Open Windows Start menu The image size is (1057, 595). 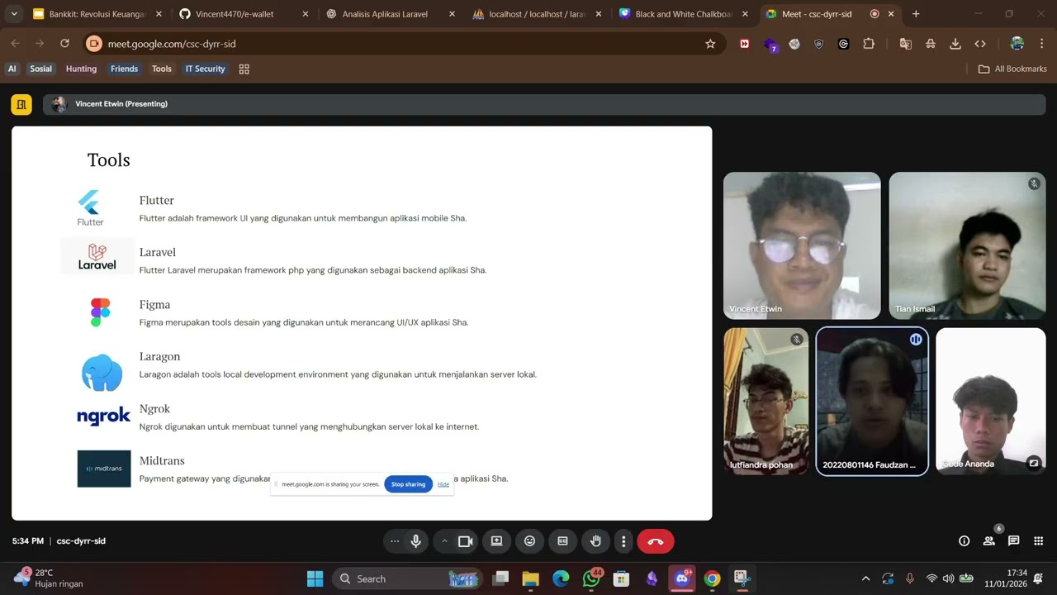(x=315, y=578)
